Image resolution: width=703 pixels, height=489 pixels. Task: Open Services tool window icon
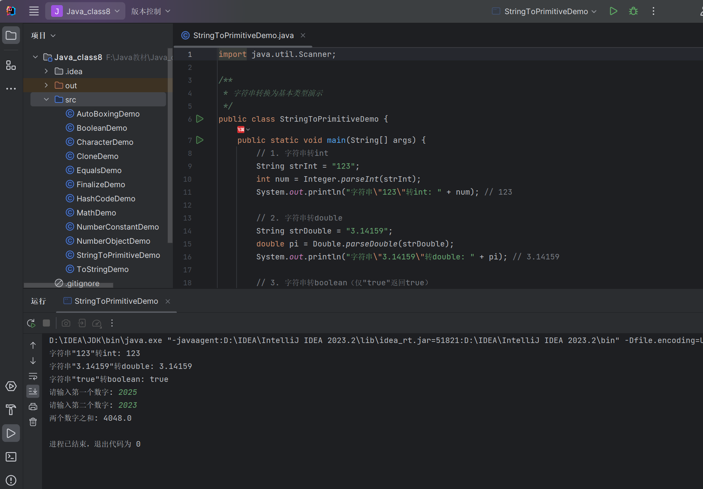click(x=11, y=386)
